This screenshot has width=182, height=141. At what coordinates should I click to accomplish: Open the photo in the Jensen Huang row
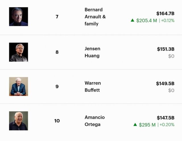tap(18, 52)
